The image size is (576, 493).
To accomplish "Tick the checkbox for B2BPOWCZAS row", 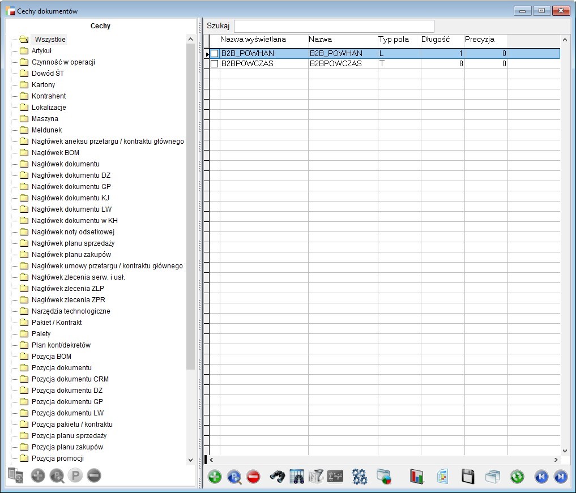I will click(215, 65).
